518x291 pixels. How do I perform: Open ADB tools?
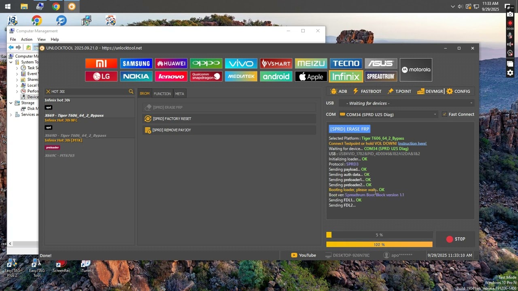(x=339, y=91)
